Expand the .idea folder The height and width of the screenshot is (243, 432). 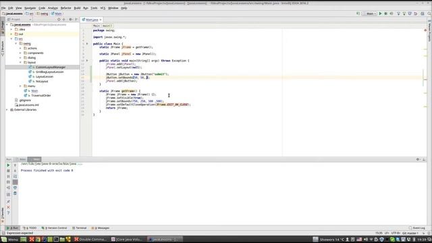[x=11, y=30]
